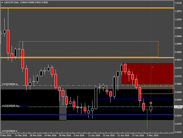Click the 0.9770 price scale value
The height and width of the screenshot is (138, 183).
178,68
